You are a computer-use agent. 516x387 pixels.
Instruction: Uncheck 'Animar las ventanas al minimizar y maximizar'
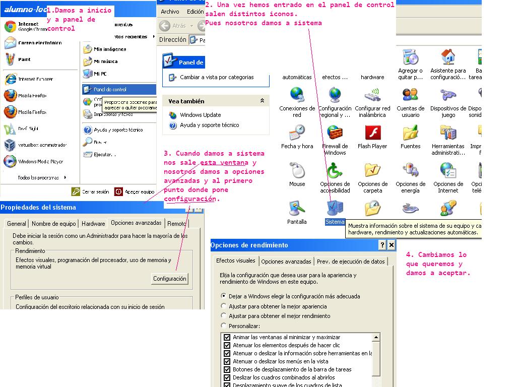pos(227,337)
